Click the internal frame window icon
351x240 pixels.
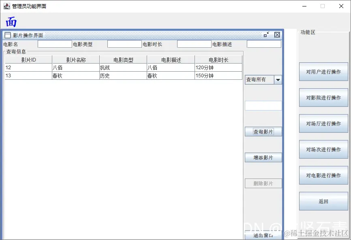click(x=8, y=35)
